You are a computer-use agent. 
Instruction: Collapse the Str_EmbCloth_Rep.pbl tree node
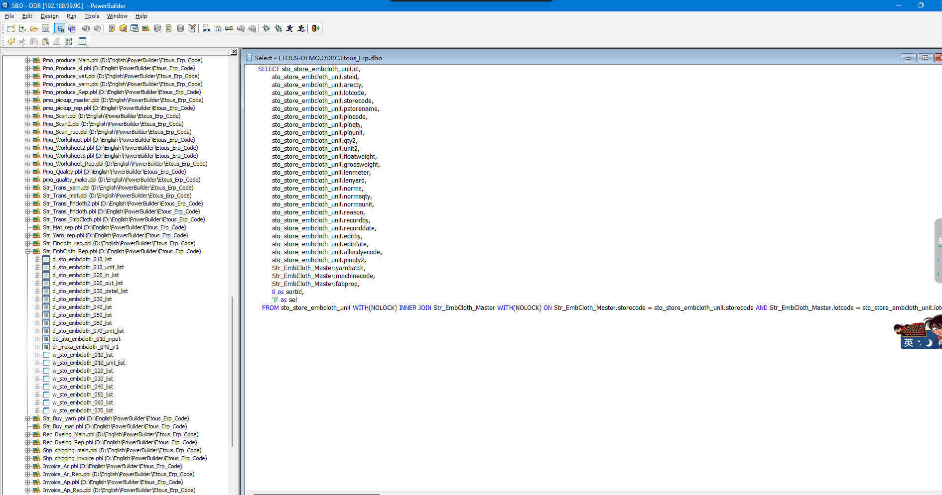pos(28,252)
